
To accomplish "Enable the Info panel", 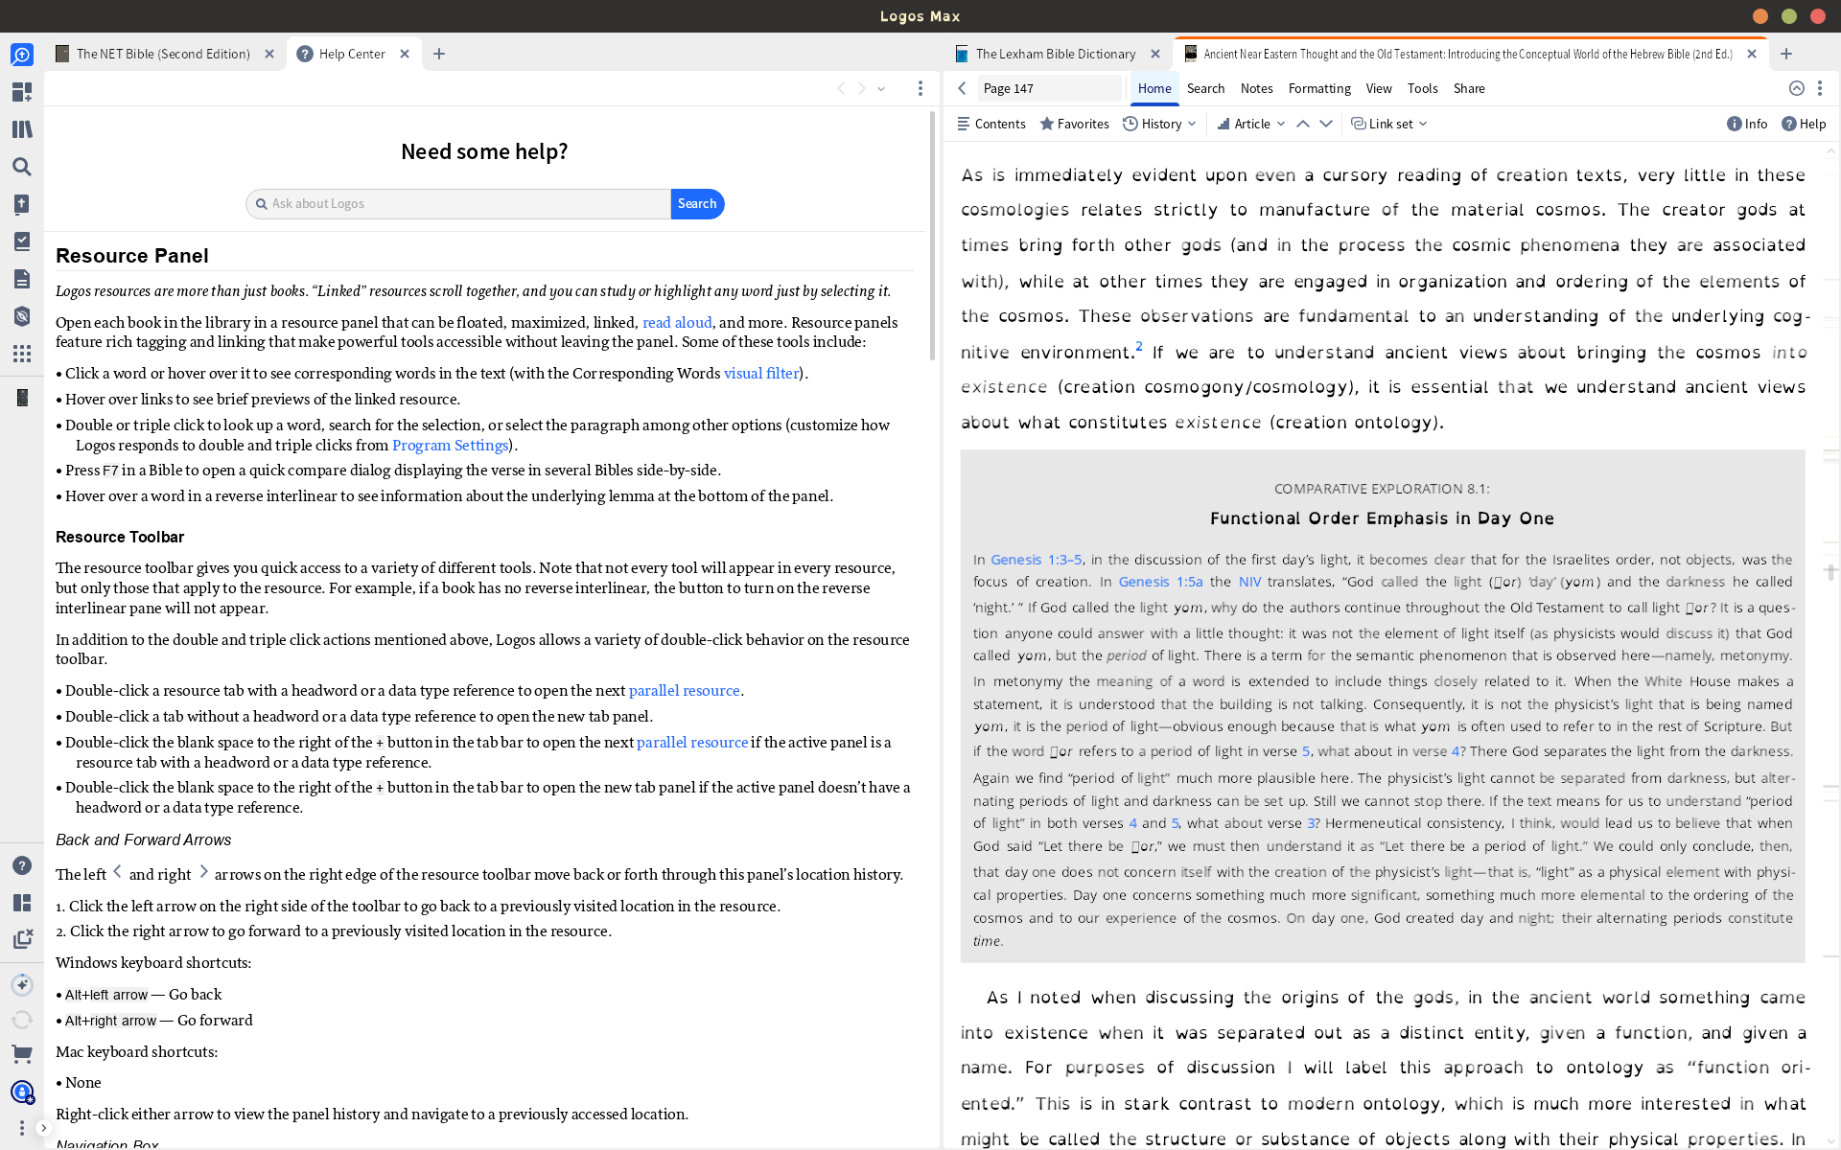I will (1747, 124).
